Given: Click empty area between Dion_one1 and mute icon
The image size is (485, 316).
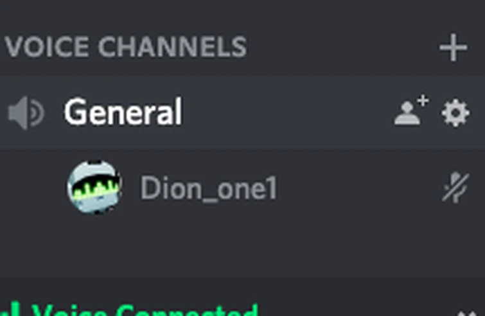Looking at the screenshot, I should (359, 188).
